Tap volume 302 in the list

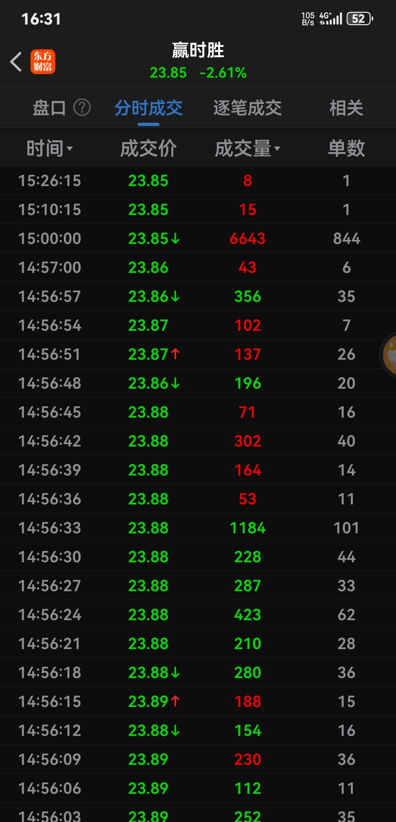coord(247,441)
